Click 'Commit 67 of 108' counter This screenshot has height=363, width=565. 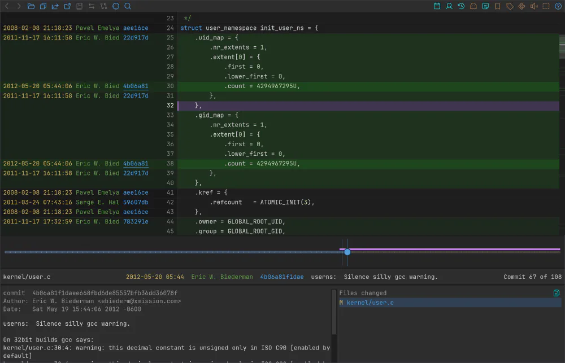pyautogui.click(x=533, y=277)
